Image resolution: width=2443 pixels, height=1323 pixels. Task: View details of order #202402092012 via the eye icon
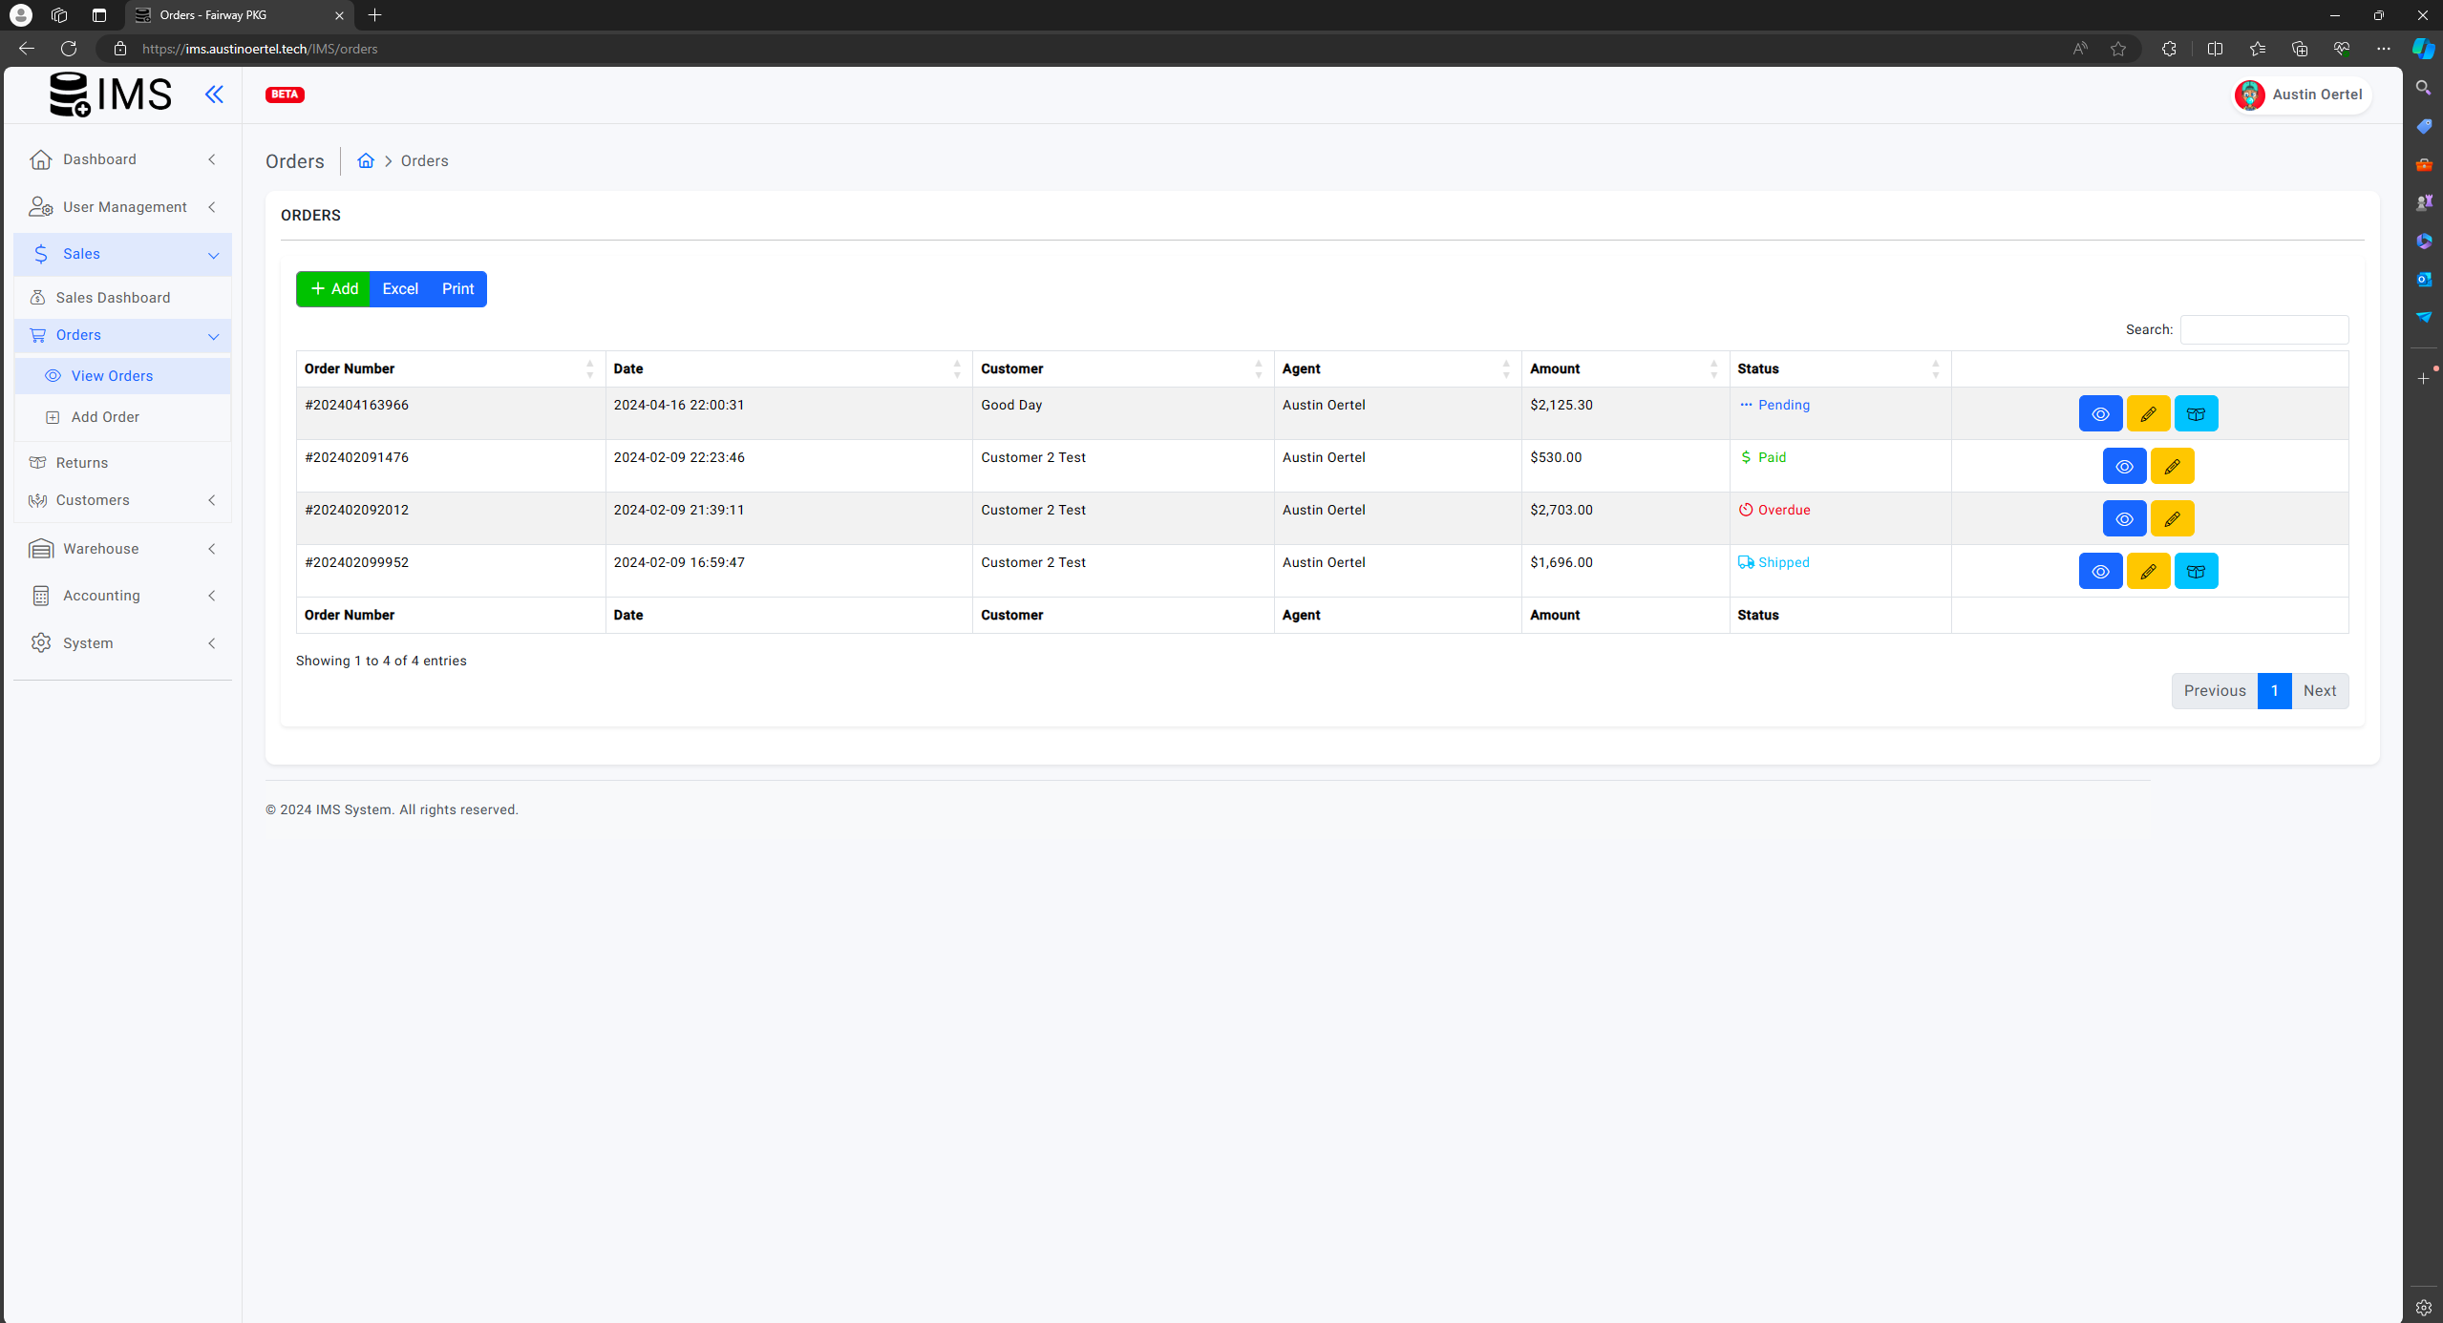tap(2123, 518)
